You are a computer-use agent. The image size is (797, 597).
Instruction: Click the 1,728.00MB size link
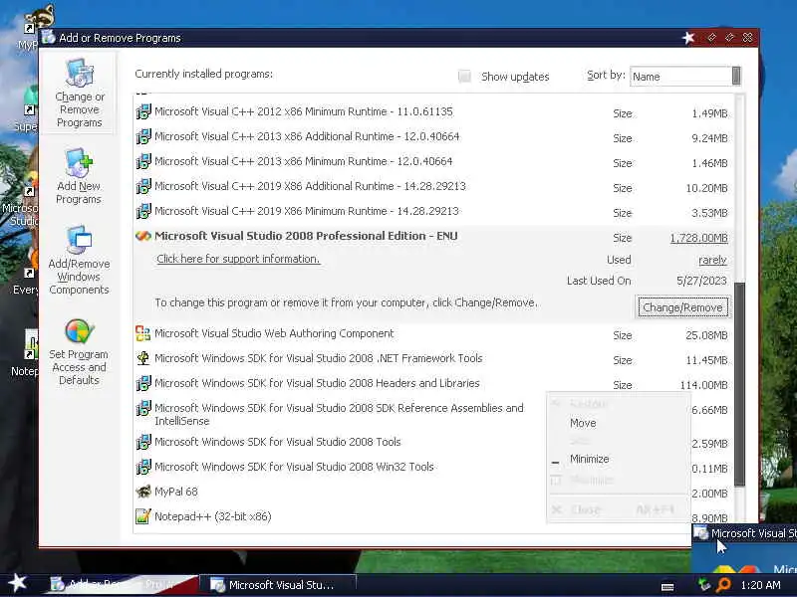tap(699, 238)
